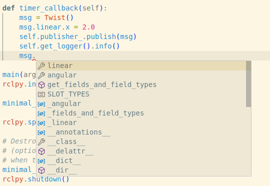Image resolution: width=270 pixels, height=186 pixels.
Task: Click the wrench icon beside 'linear'
Action: 41,66
